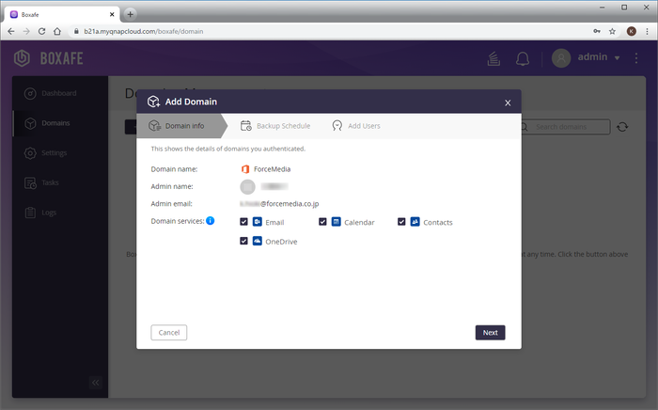Click the Next button
The height and width of the screenshot is (410, 658).
490,332
